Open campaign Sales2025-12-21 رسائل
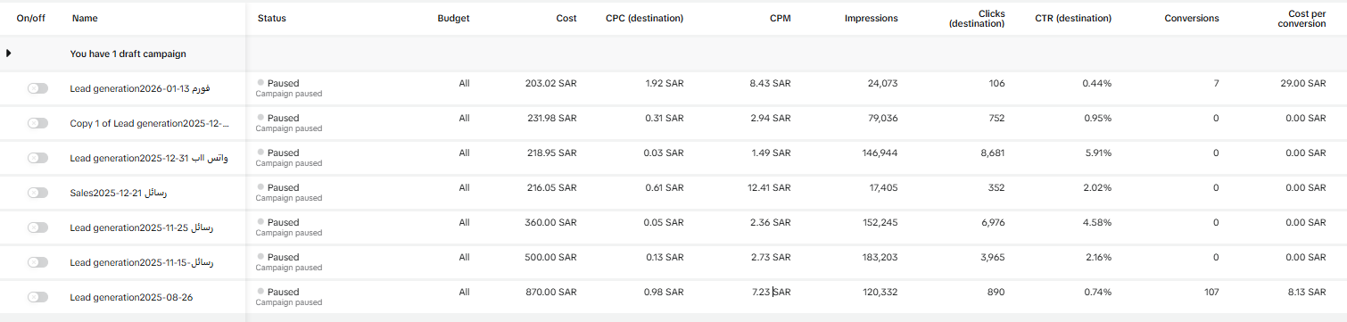 pos(119,193)
